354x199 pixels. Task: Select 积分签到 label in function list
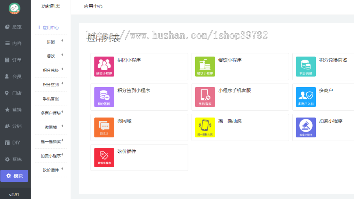[x=51, y=84]
